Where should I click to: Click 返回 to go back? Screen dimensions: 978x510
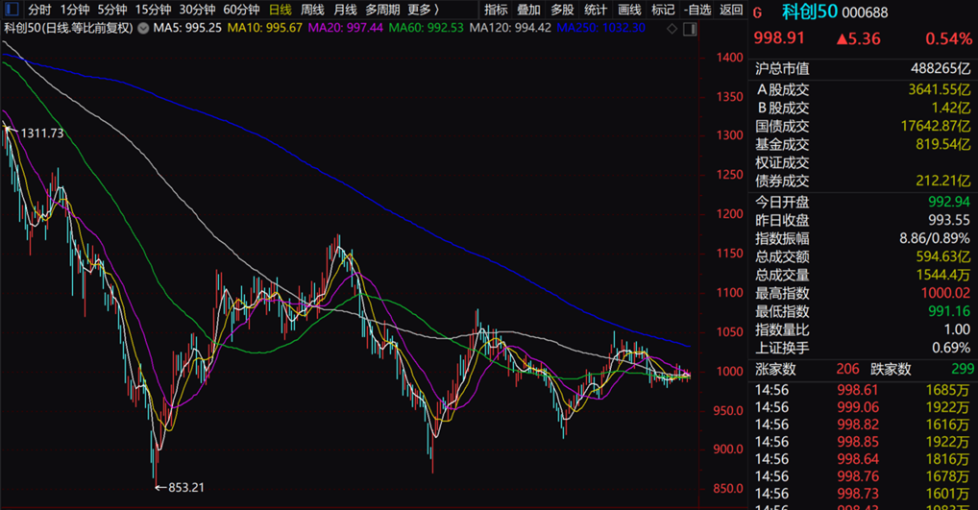pos(732,10)
